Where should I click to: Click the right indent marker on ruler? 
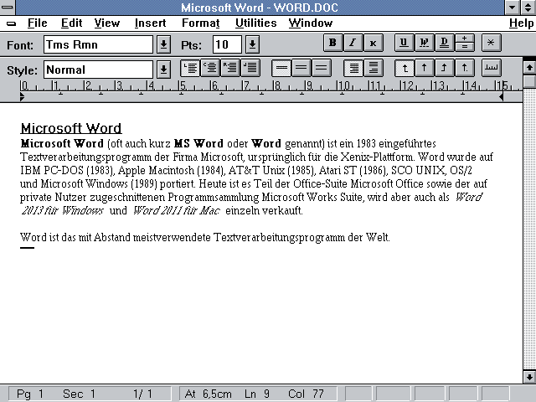(x=501, y=97)
